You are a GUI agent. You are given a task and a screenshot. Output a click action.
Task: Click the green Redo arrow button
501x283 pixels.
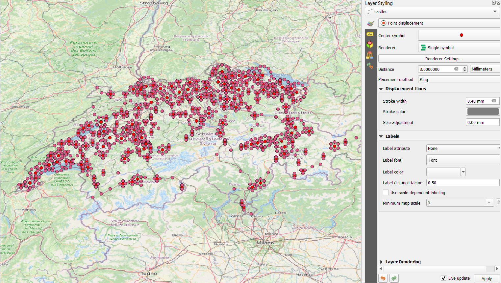tap(394, 278)
